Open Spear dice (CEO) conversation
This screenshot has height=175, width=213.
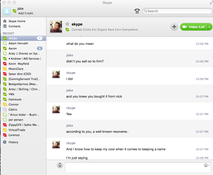pyautogui.click(x=23, y=74)
